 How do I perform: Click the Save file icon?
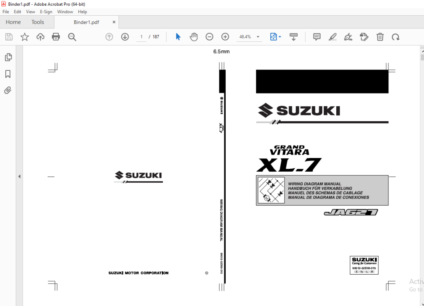coord(9,37)
